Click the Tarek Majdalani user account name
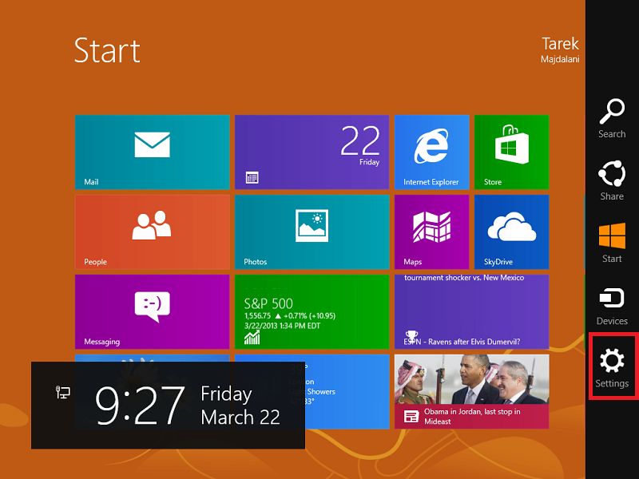 (x=560, y=49)
